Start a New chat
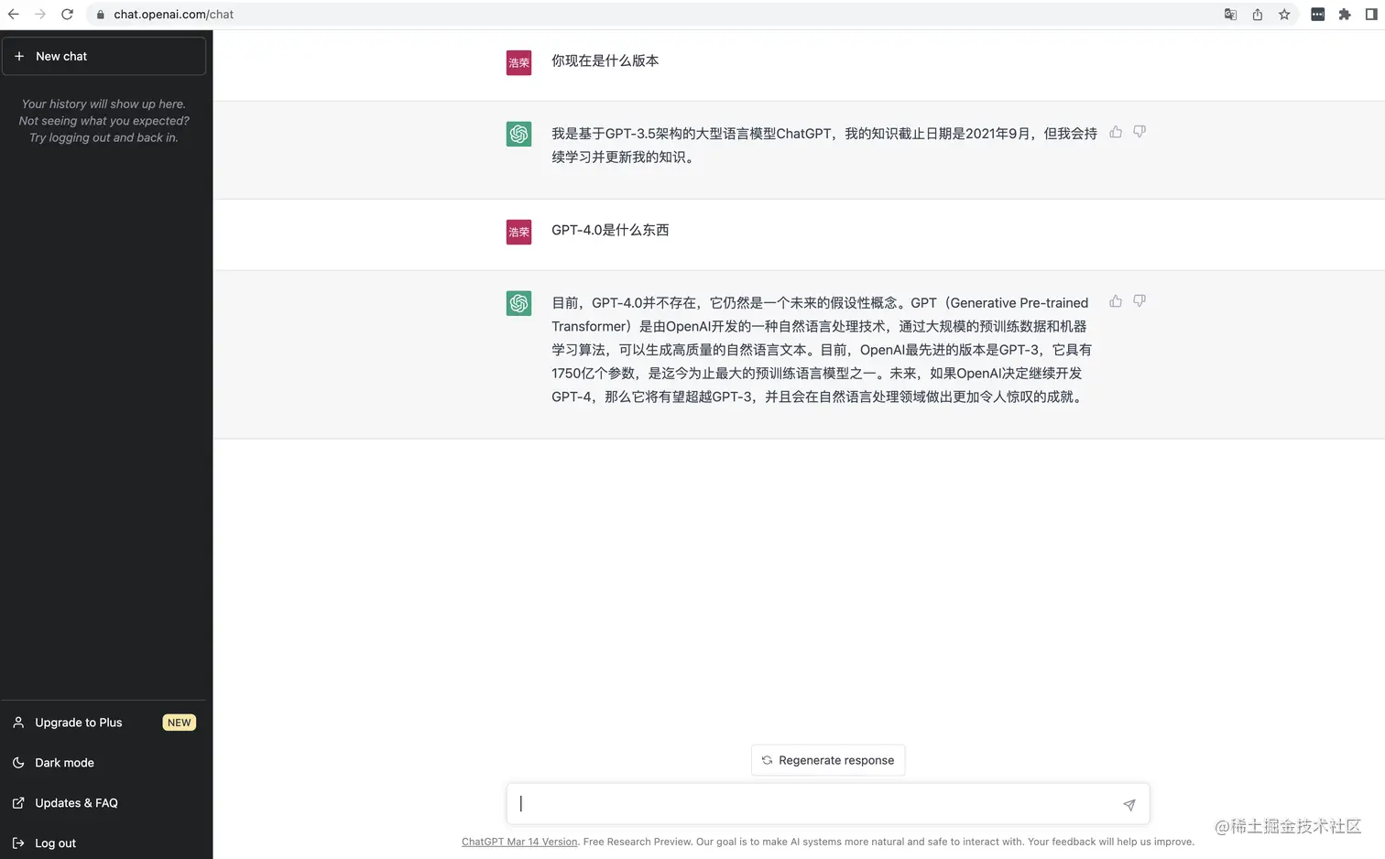 click(x=104, y=57)
